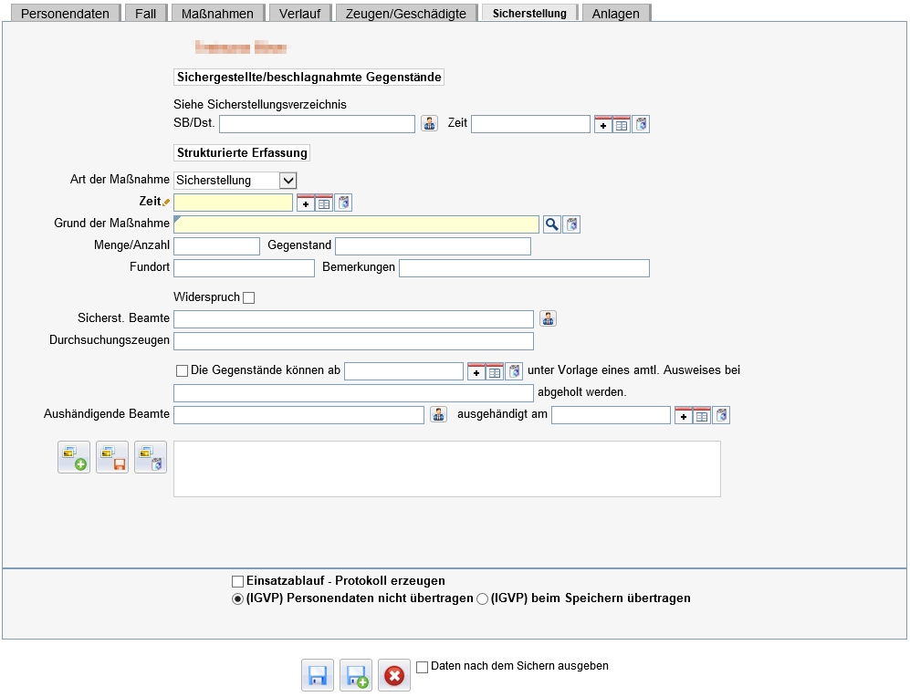Open calendar grid next to yellow Zeit field
Screen dimensions: 910x697
(x=324, y=203)
